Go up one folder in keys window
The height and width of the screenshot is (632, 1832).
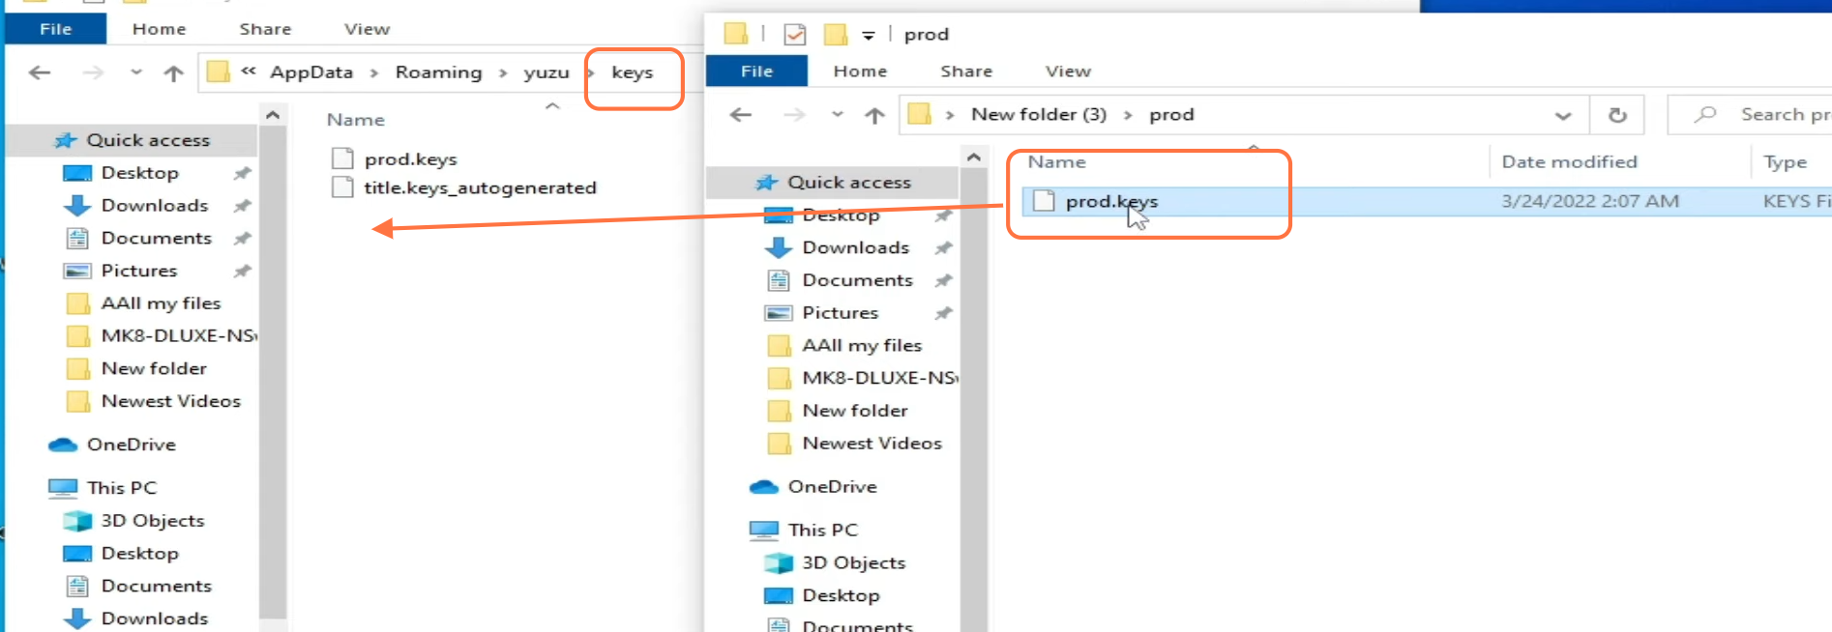click(x=174, y=72)
